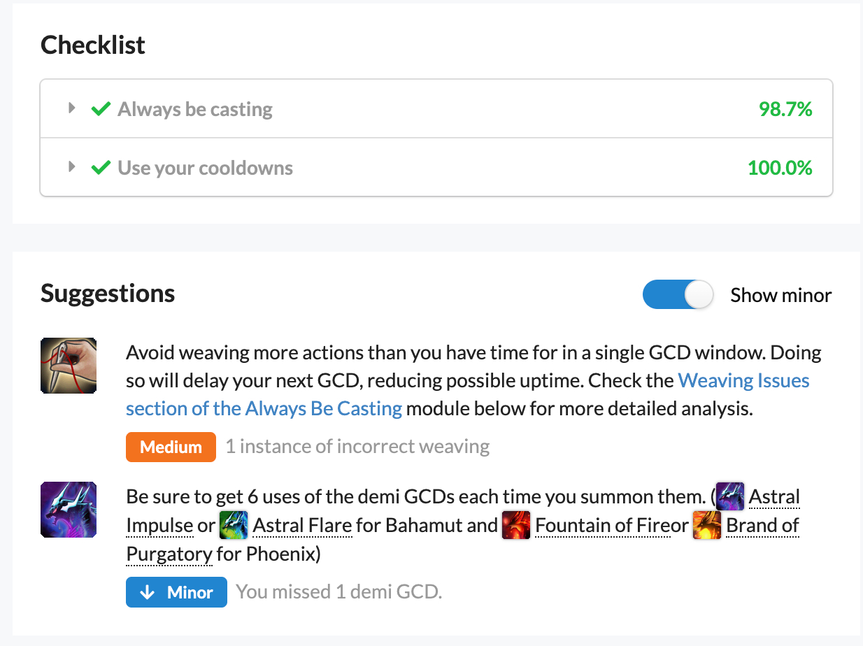863x646 pixels.
Task: Click the large Bahamut demi suggestion icon
Action: coord(69,510)
